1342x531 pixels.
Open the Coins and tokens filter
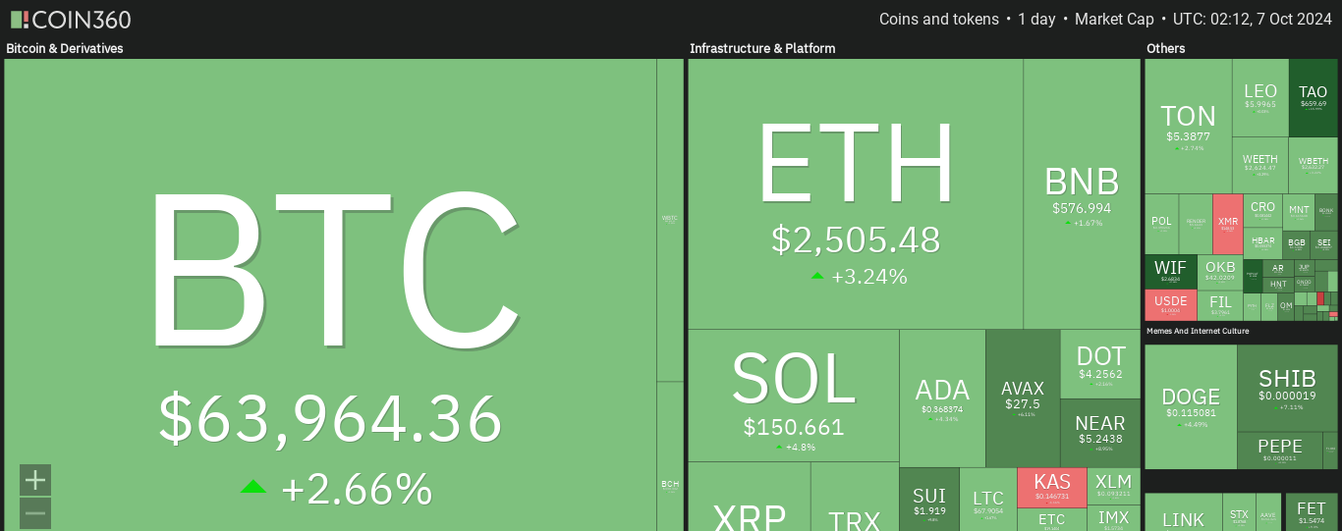coord(938,20)
